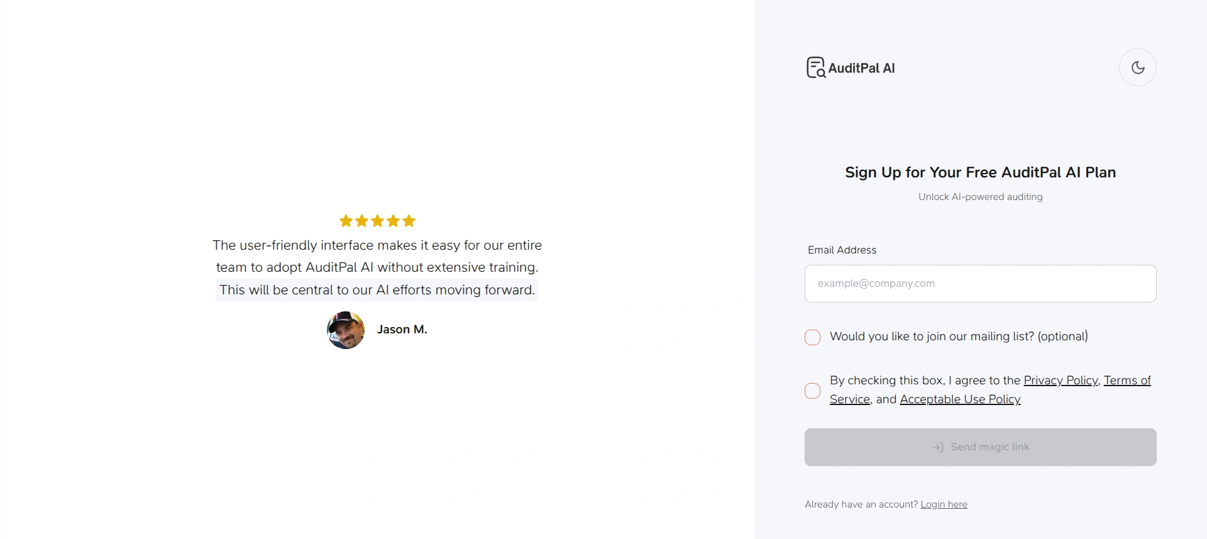Click the last gold star in the rating
The image size is (1207, 539).
[x=409, y=221]
